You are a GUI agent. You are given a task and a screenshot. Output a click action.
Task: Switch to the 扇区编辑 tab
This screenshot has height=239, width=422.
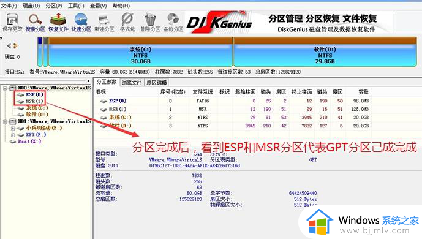click(156, 82)
